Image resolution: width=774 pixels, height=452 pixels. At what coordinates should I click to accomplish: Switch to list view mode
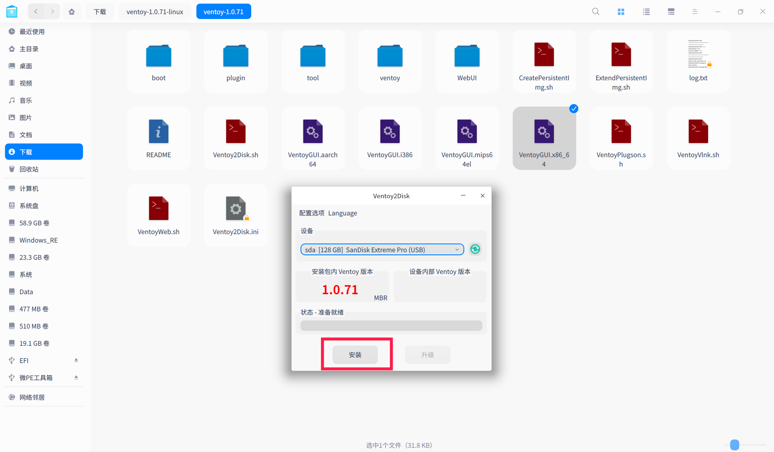tap(646, 12)
